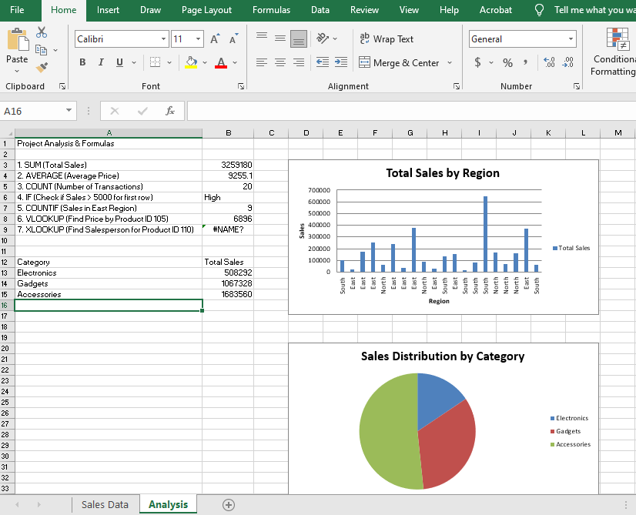636x515 pixels.
Task: Expand the Paste options arrow
Action: [17, 71]
